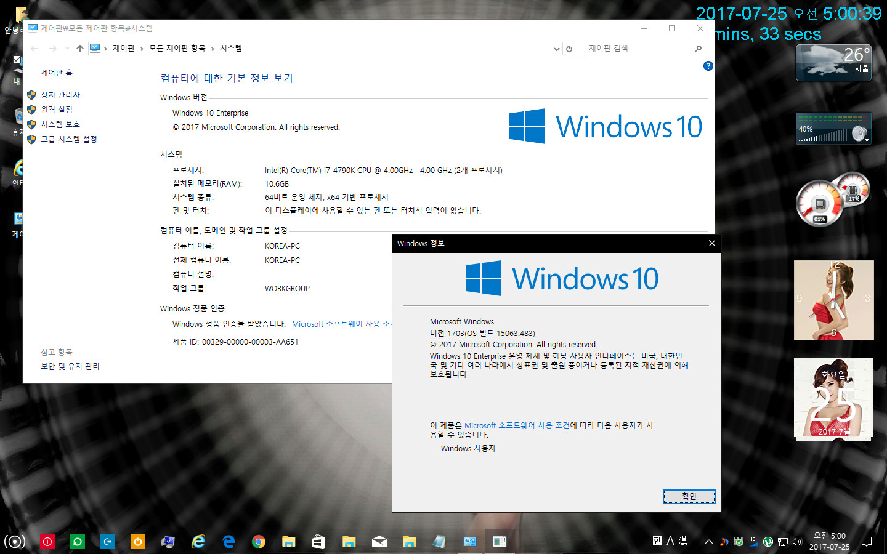Click the 漢 Hanja conversion indicator
This screenshot has width=887, height=554.
[x=683, y=540]
